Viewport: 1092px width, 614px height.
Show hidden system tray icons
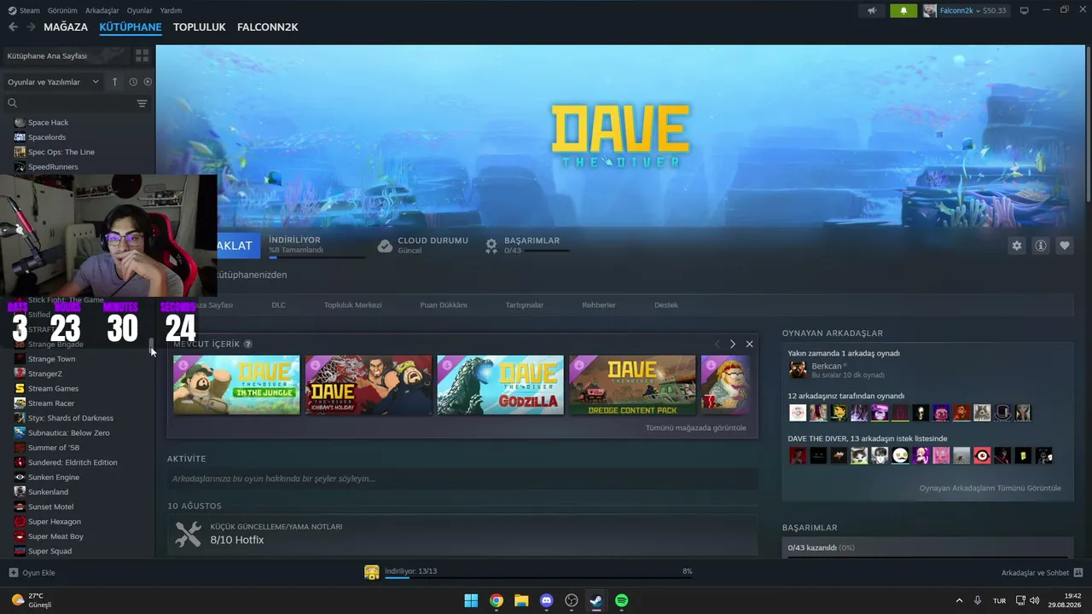(x=959, y=600)
